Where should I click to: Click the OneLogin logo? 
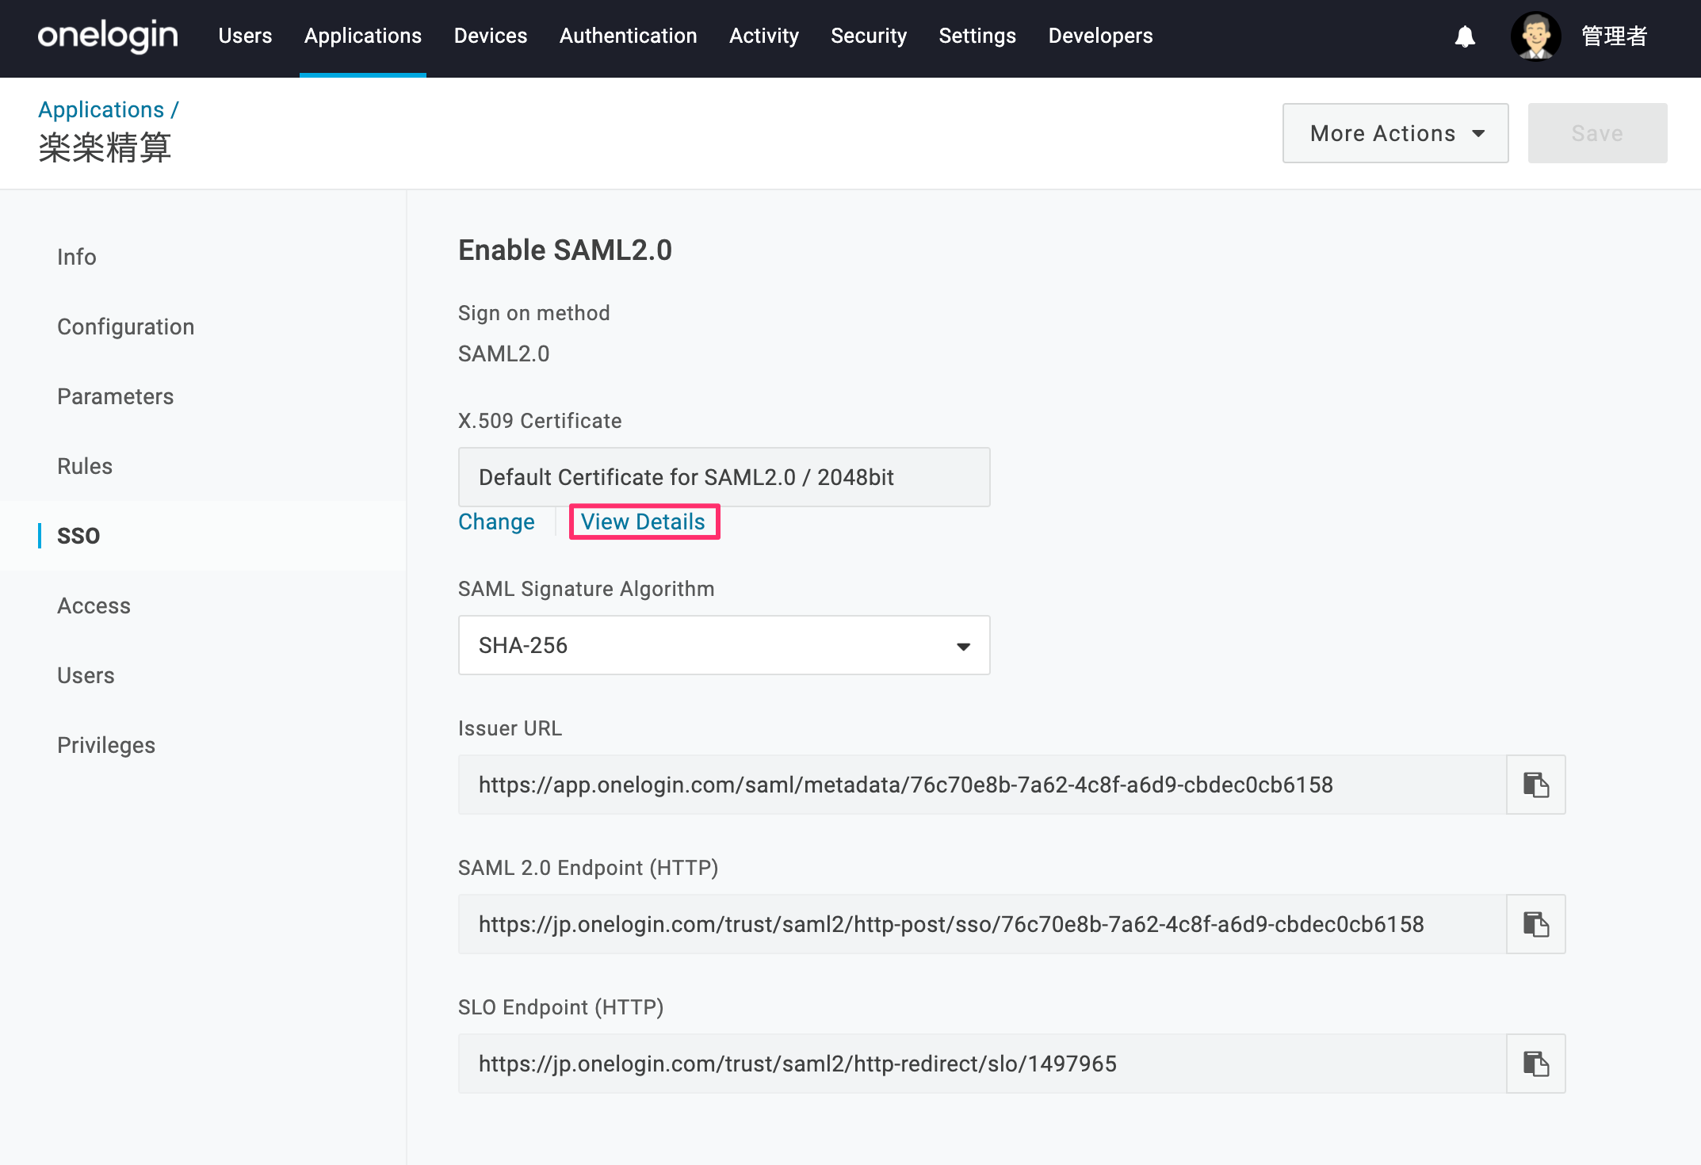(x=108, y=36)
